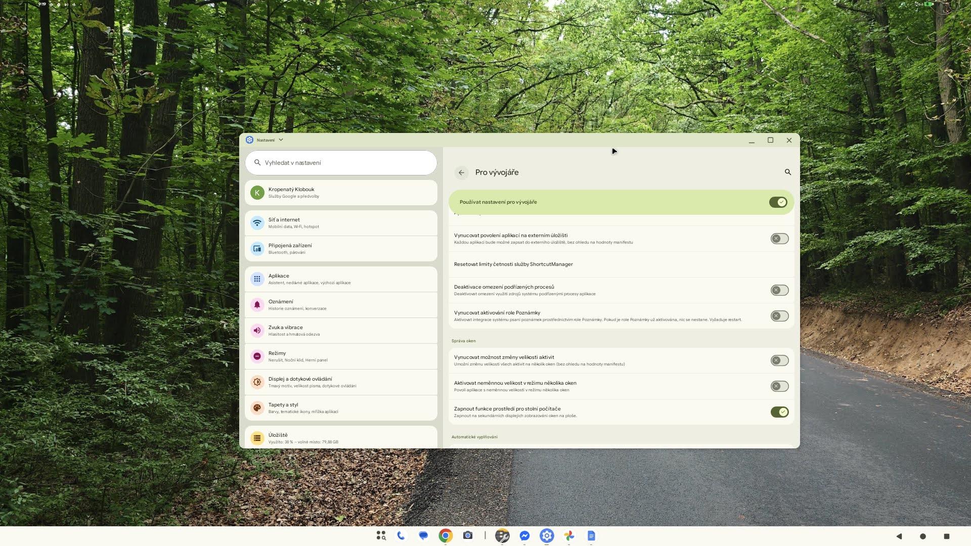Tap the back navigation triangle
Viewport: 971px width, 546px height.
[899, 536]
